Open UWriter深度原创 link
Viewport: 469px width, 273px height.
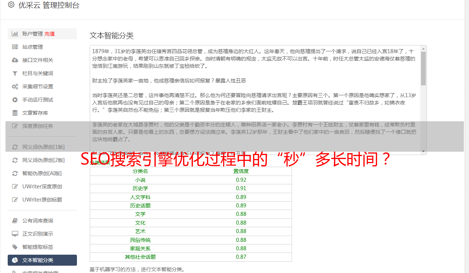42,187
